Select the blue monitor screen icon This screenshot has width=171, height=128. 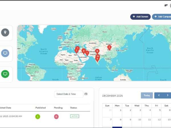(5, 53)
